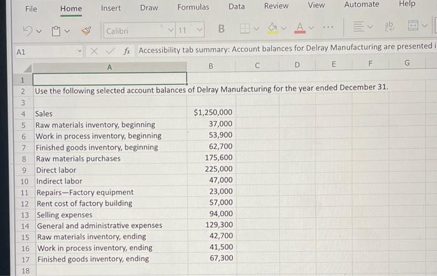Viewport: 437px width, 276px height.
Task: Open the Draw tab
Action: [149, 7]
